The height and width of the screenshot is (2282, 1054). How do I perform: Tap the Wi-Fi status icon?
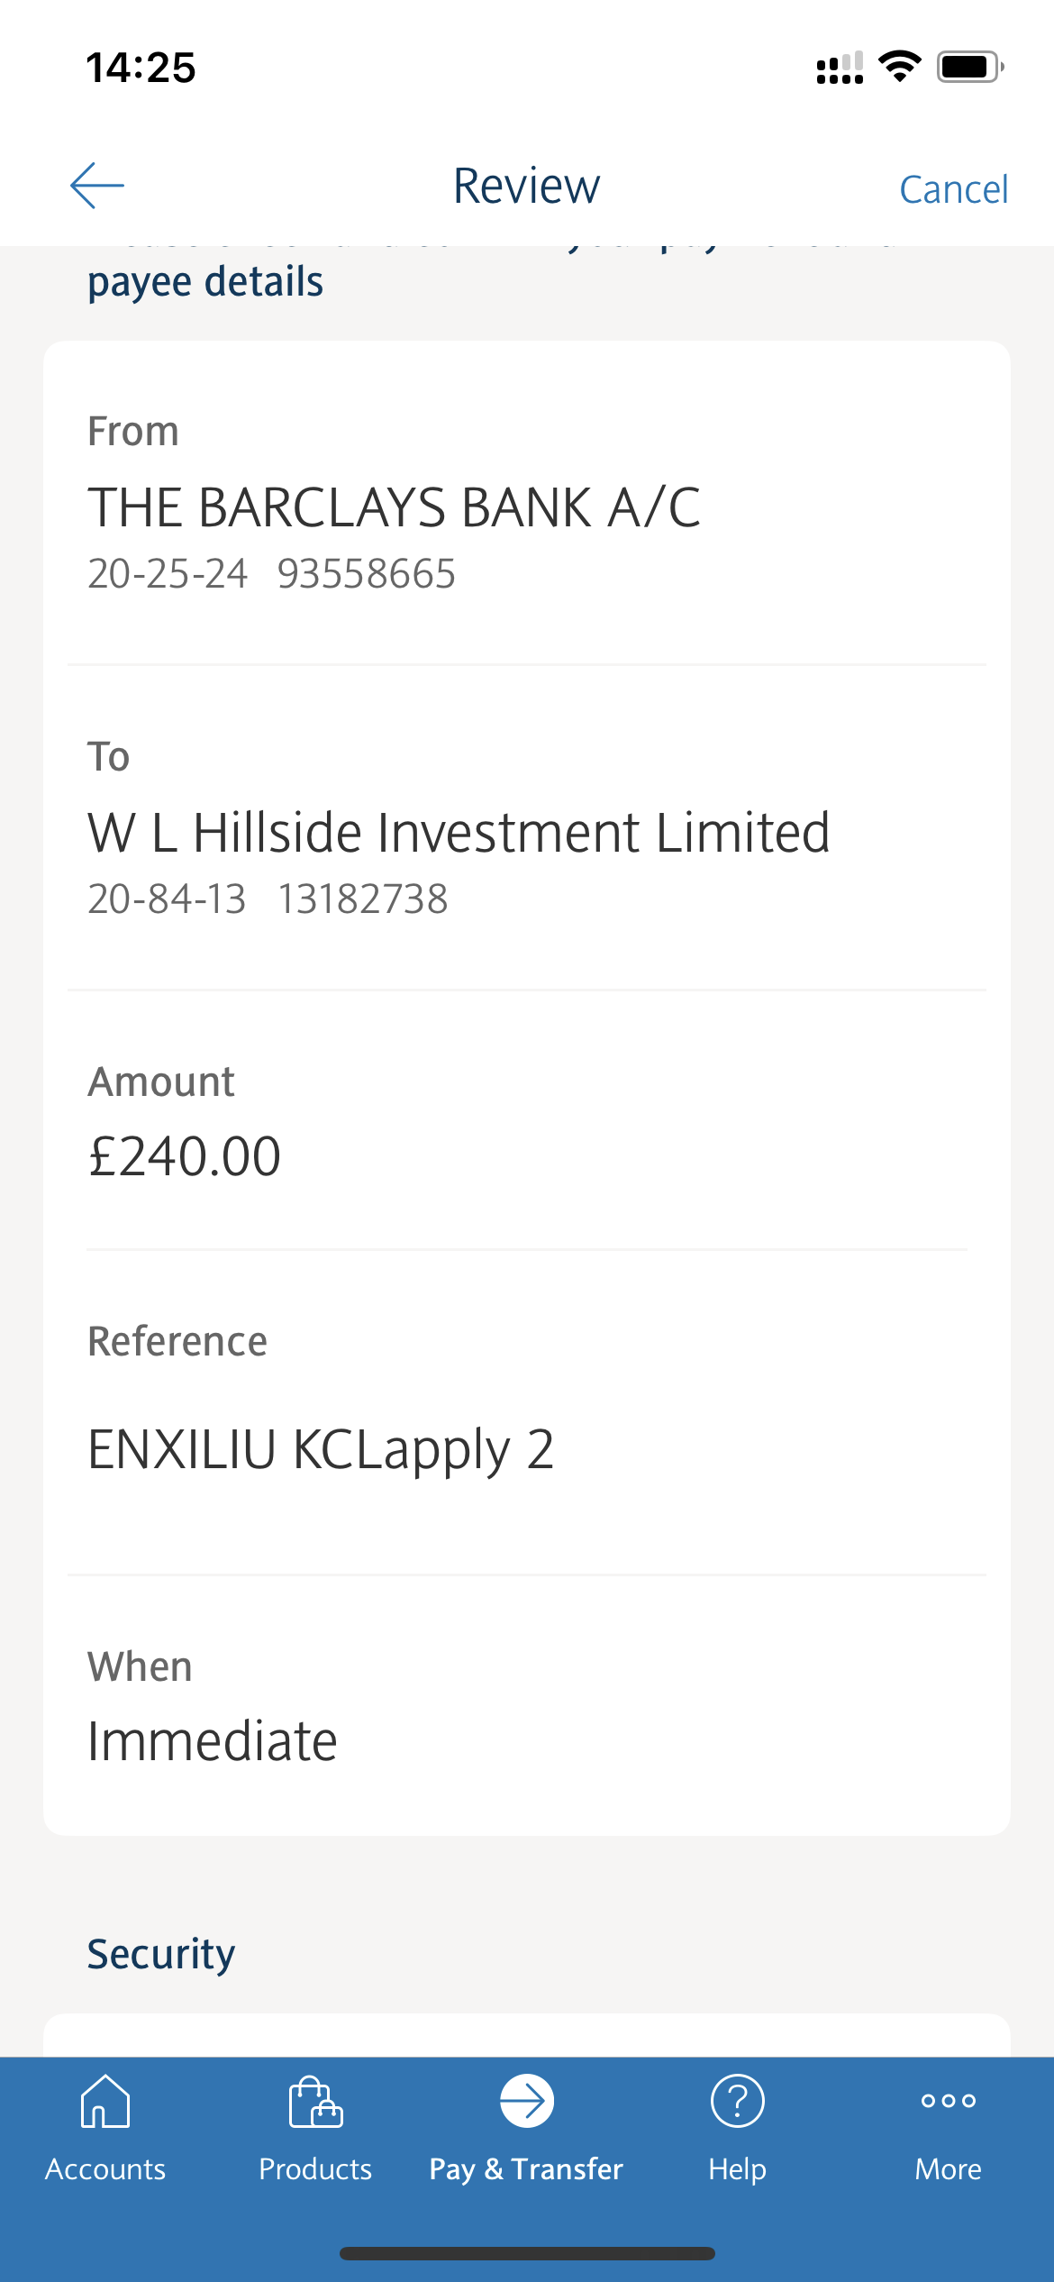pos(899,67)
